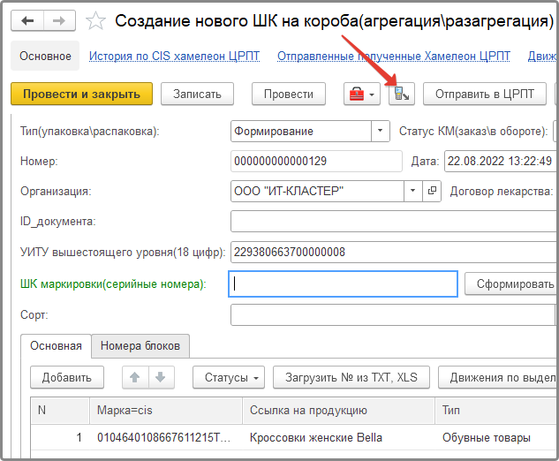559x461 pixels.
Task: Click Отправить в ЦРПТ button
Action: pos(485,94)
